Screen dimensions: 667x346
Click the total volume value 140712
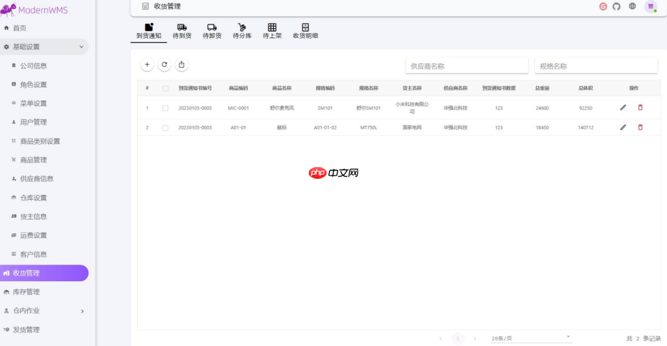(x=585, y=128)
